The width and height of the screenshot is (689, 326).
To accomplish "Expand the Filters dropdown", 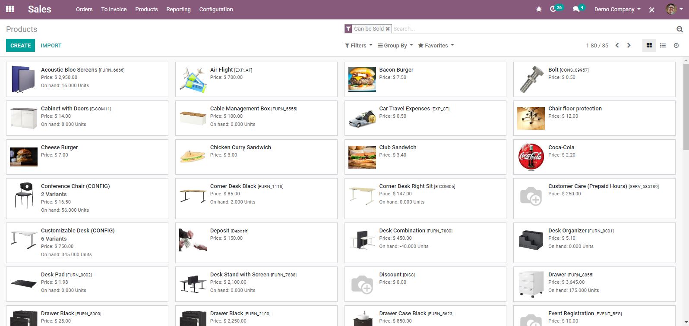I will (358, 45).
